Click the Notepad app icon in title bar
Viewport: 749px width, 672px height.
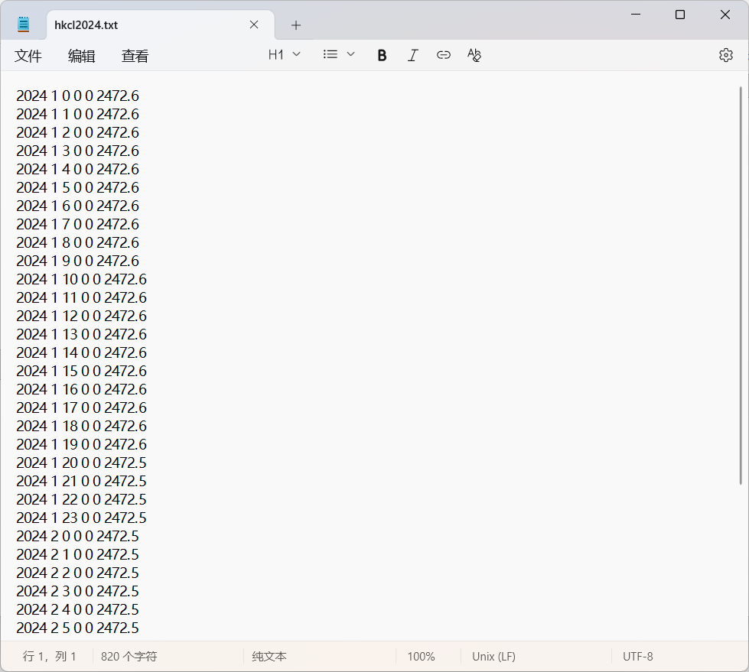pyautogui.click(x=24, y=24)
